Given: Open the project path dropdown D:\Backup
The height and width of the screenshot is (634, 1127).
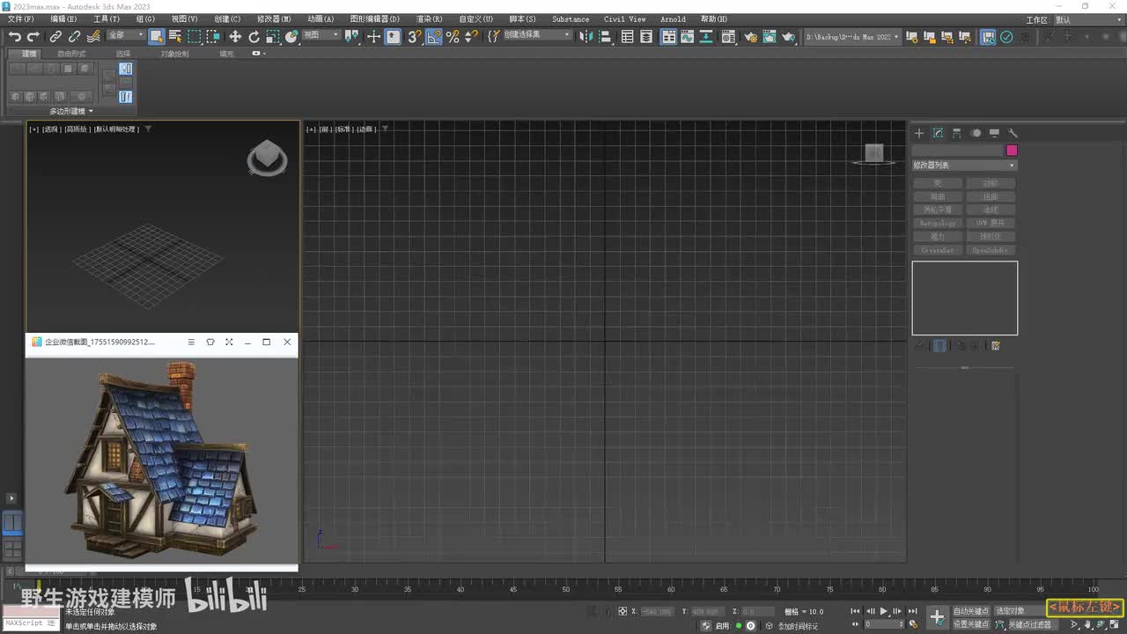Looking at the screenshot, I should pos(853,37).
